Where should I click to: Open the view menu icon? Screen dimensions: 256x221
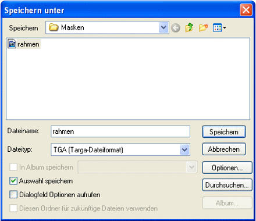tap(219, 28)
